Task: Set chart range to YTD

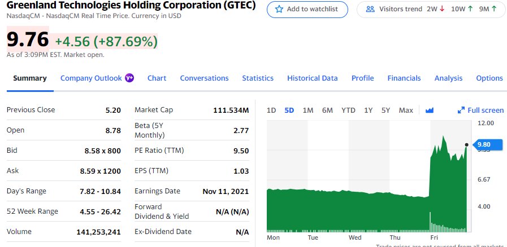Action: coord(348,111)
